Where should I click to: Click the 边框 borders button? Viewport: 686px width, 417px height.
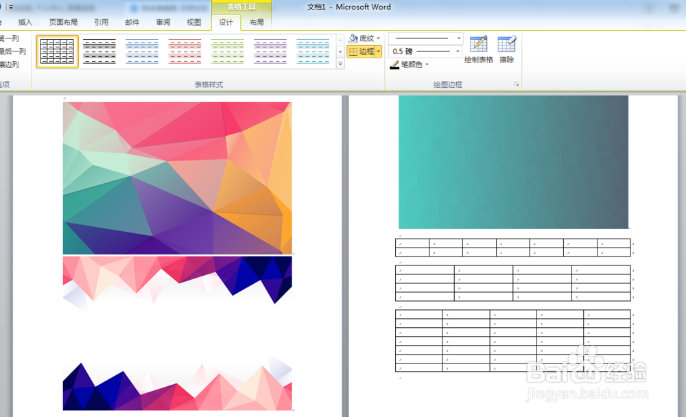(362, 51)
